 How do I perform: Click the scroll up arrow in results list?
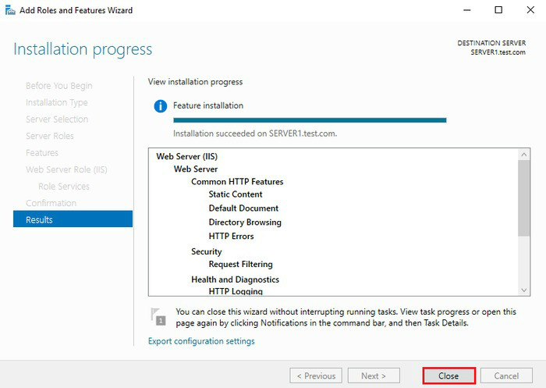pyautogui.click(x=524, y=155)
